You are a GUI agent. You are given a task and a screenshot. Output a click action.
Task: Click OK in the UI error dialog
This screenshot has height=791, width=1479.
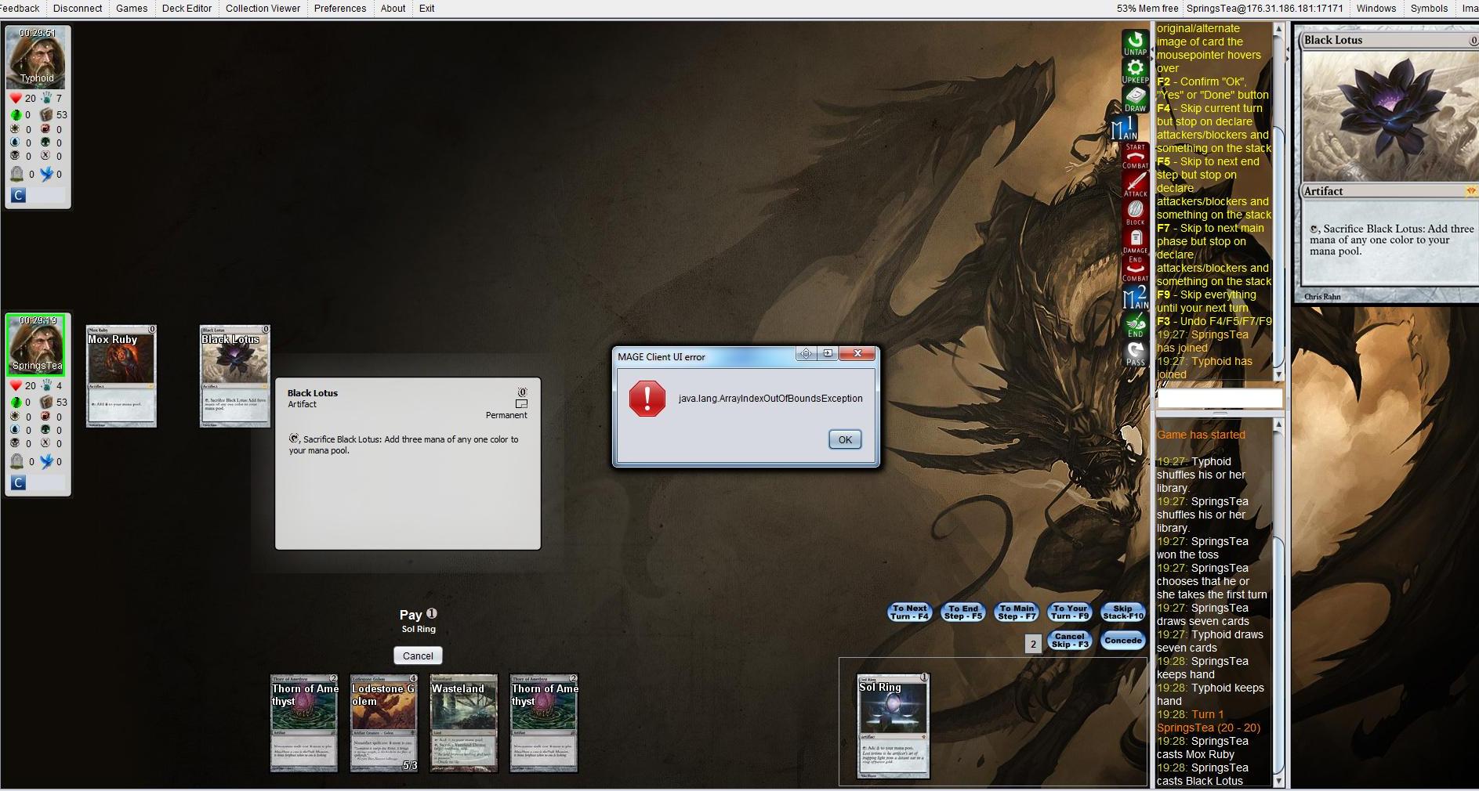click(x=845, y=439)
